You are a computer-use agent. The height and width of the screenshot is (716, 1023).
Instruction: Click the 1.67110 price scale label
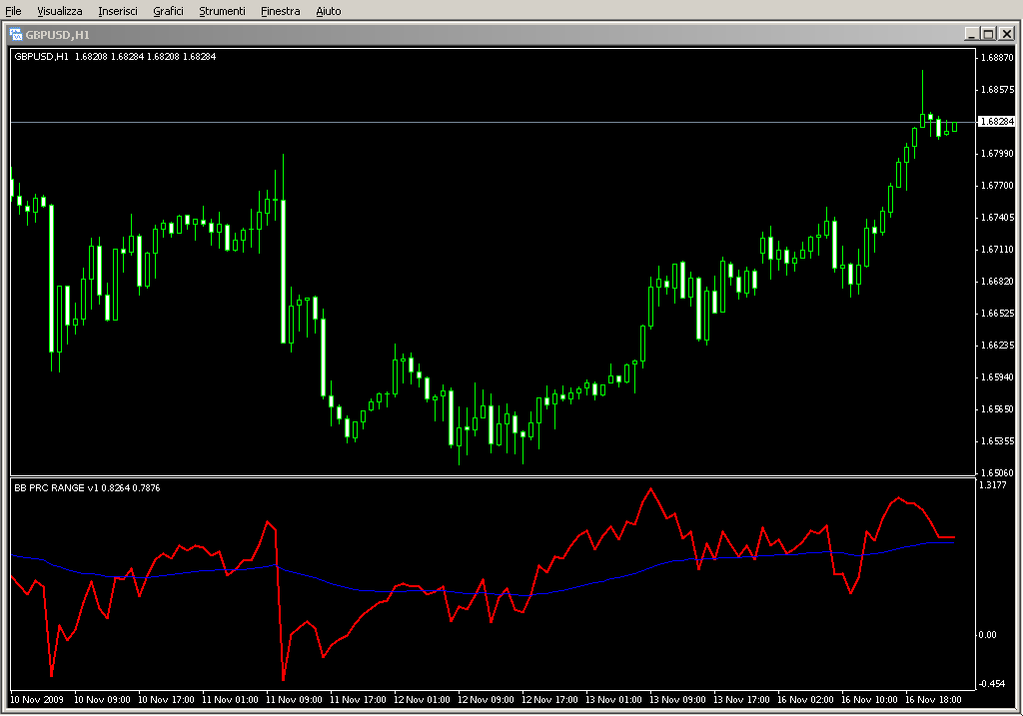(x=998, y=249)
